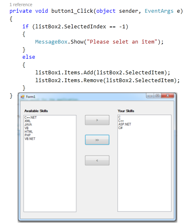Select HTML in Available Skills list

click(x=29, y=132)
